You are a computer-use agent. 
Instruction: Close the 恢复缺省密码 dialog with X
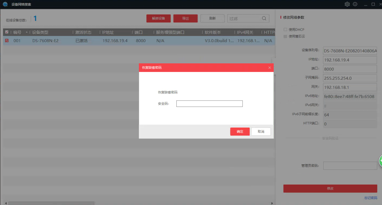click(270, 68)
